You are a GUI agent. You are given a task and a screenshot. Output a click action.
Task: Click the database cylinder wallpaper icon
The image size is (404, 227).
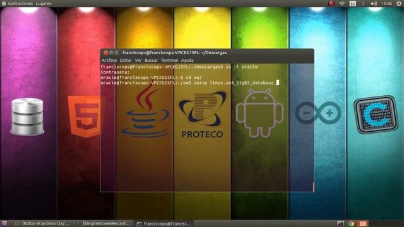click(x=27, y=117)
